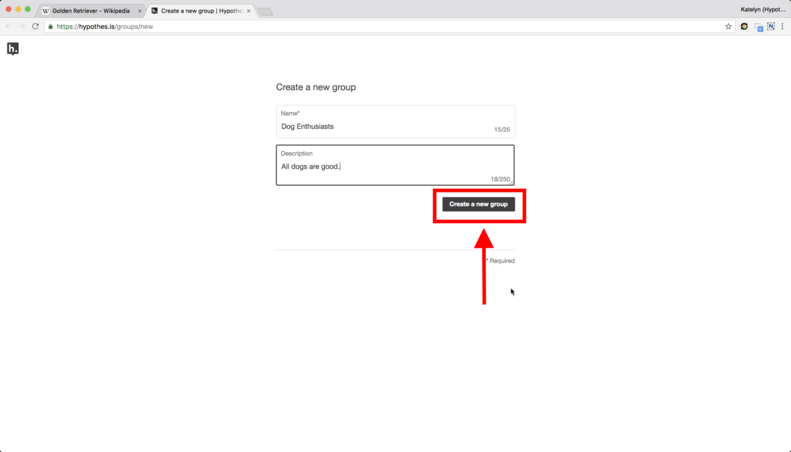Open the extension icon with badge 1
Screen dimensions: 791x452
(759, 27)
